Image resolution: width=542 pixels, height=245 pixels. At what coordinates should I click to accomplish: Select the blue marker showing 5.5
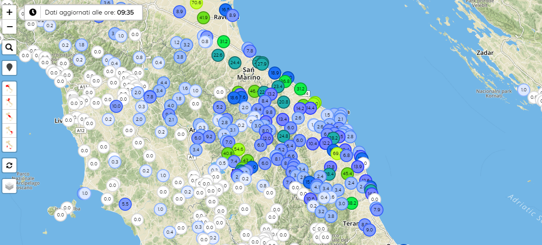point(125,204)
